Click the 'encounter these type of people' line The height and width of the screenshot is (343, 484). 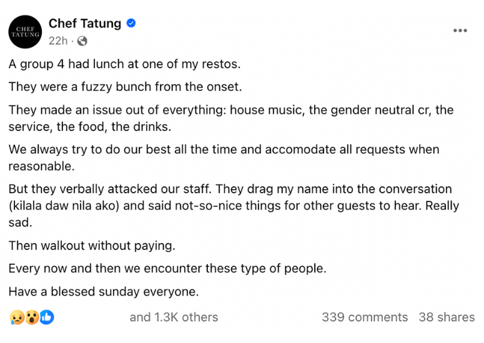click(167, 268)
